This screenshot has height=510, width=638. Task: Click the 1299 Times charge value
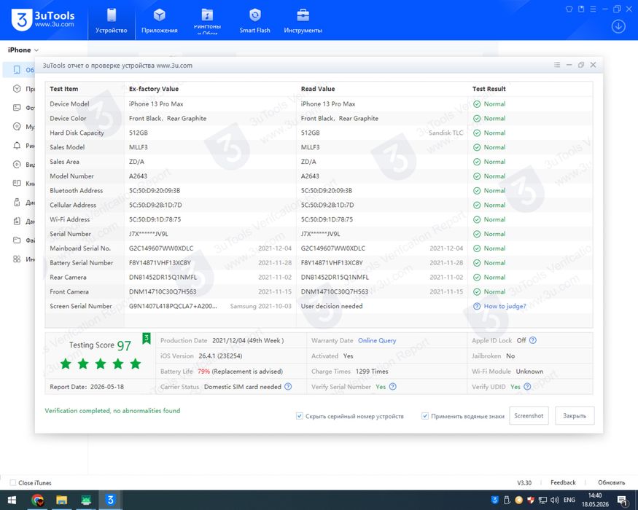[372, 372]
